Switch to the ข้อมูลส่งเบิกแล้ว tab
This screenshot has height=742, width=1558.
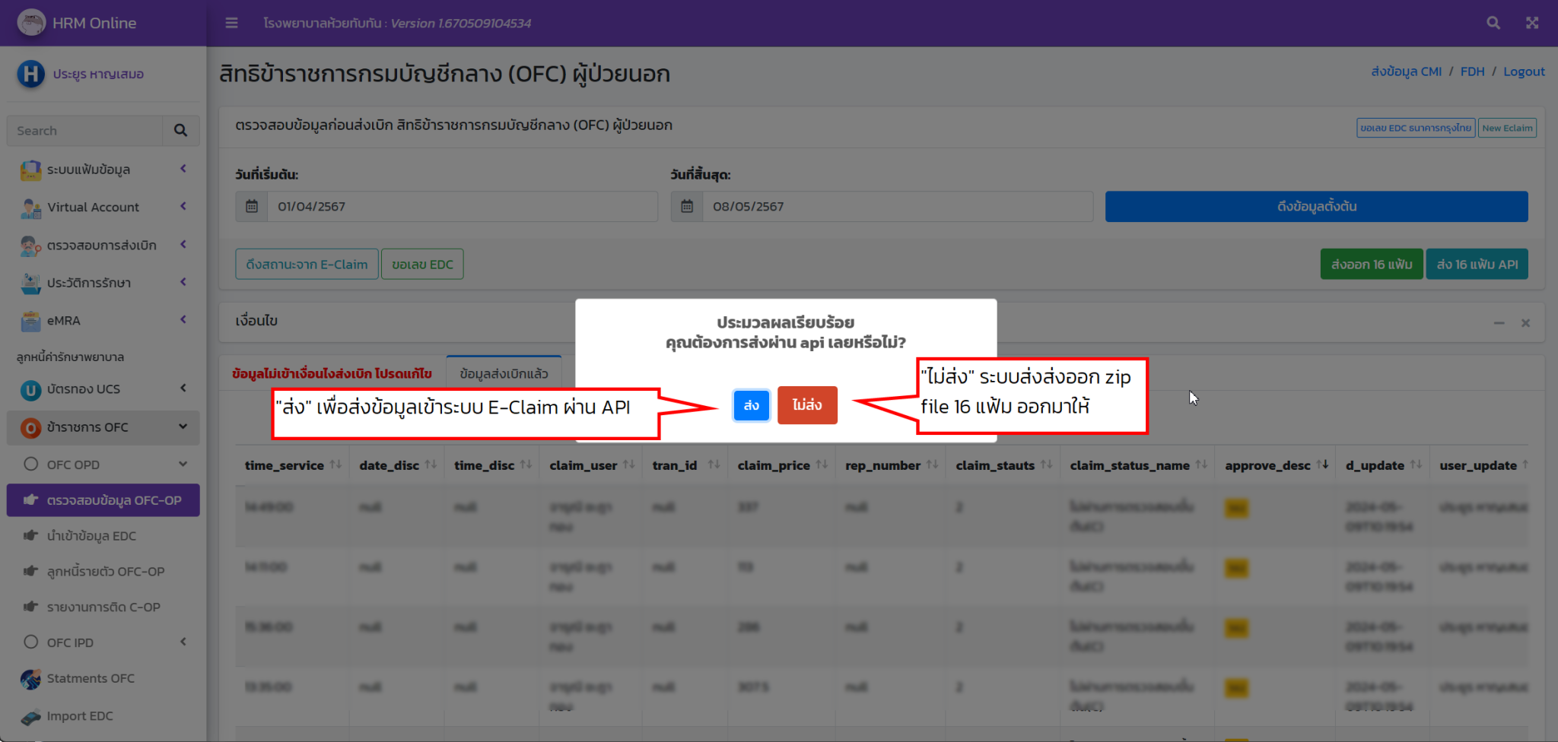(x=504, y=373)
